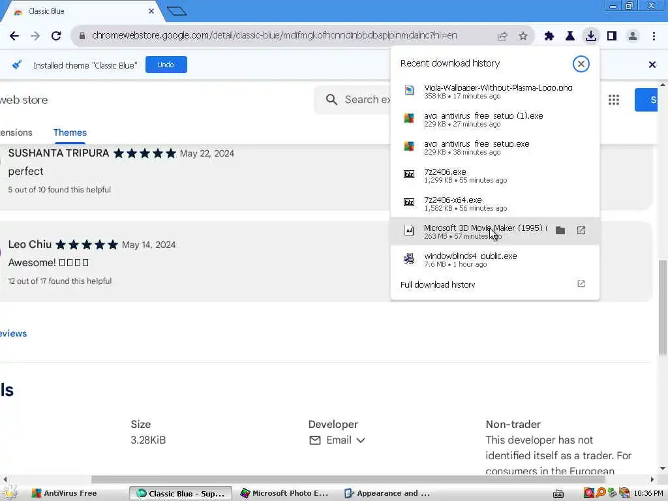The image size is (668, 501).
Task: Click the horizontal scrollbar thumb
Action: [x=348, y=479]
